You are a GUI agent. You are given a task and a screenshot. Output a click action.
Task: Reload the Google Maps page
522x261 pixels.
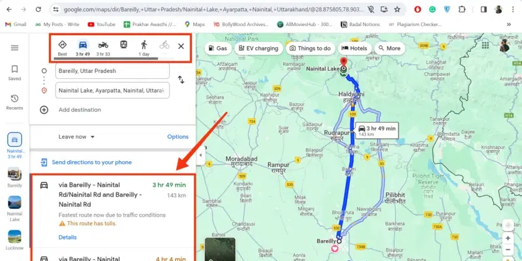click(x=38, y=10)
